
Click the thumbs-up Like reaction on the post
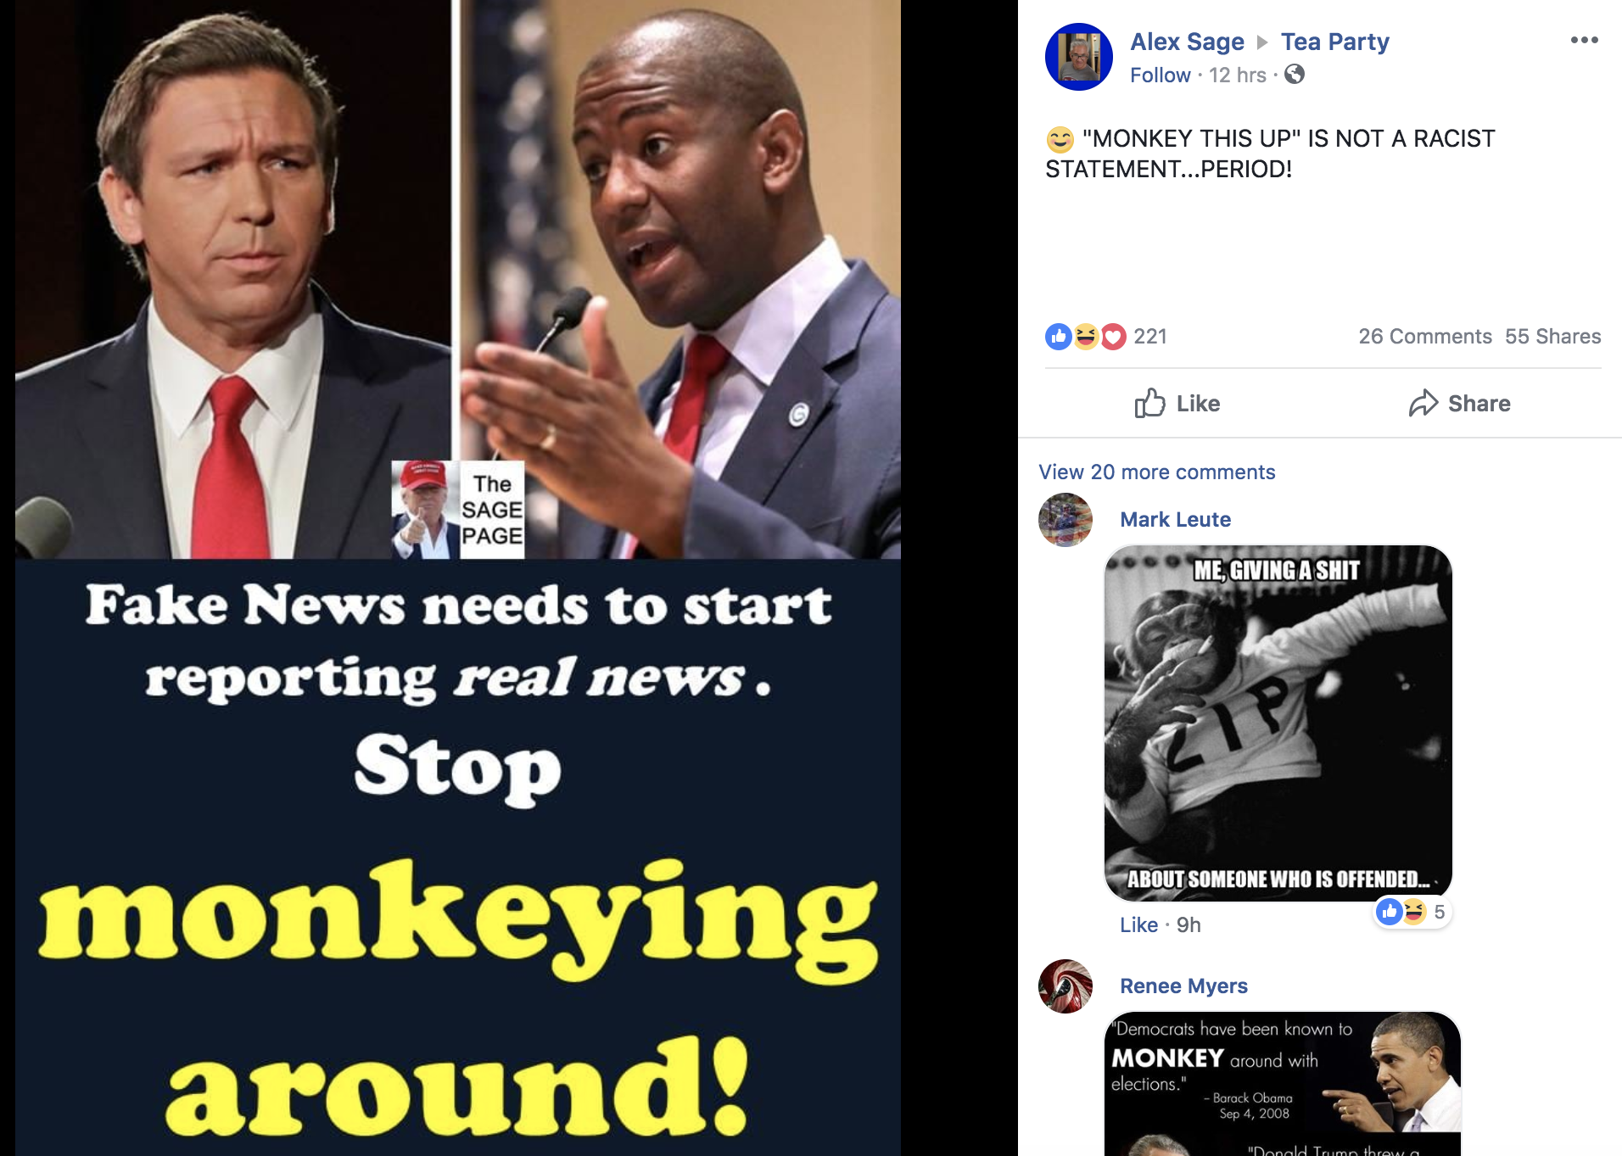[x=1059, y=337]
